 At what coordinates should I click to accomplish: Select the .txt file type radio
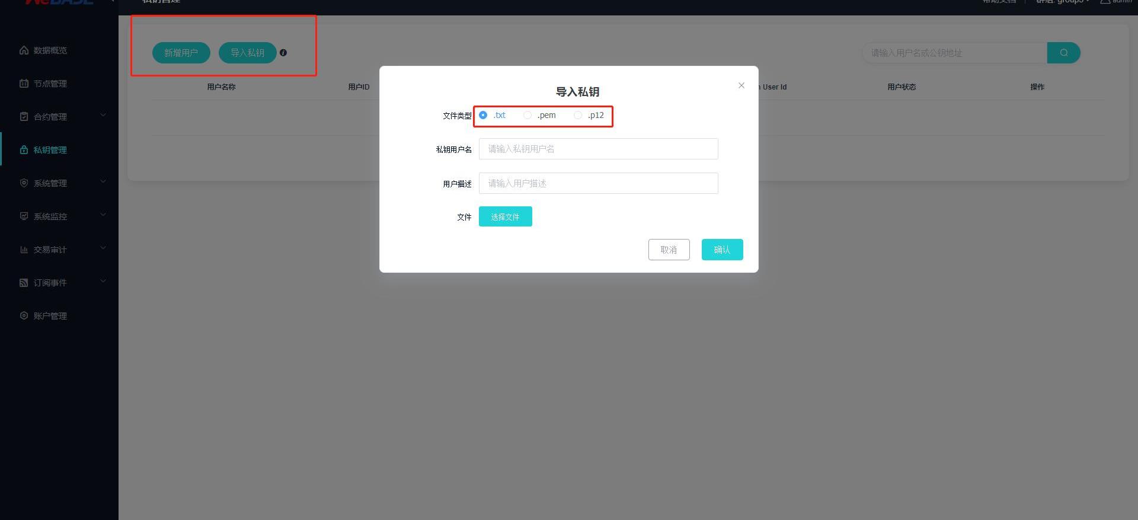(483, 115)
